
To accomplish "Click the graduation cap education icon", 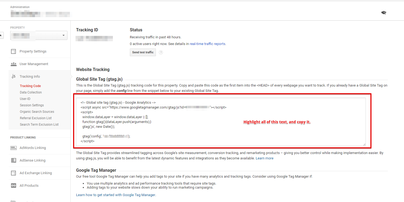I will tap(384, 13).
